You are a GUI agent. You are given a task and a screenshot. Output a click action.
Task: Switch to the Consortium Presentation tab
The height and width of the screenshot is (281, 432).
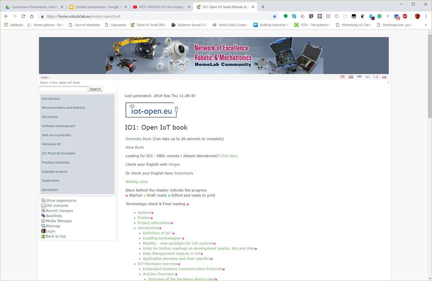pos(34,7)
